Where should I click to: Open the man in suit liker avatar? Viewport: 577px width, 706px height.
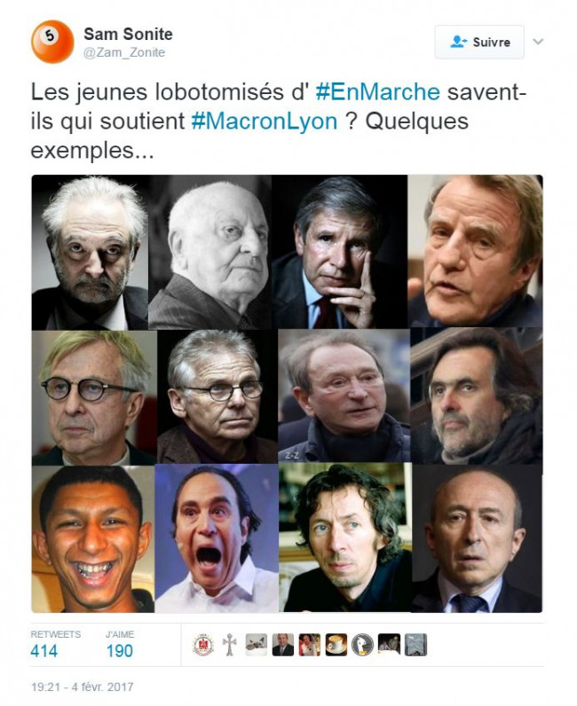point(283,645)
